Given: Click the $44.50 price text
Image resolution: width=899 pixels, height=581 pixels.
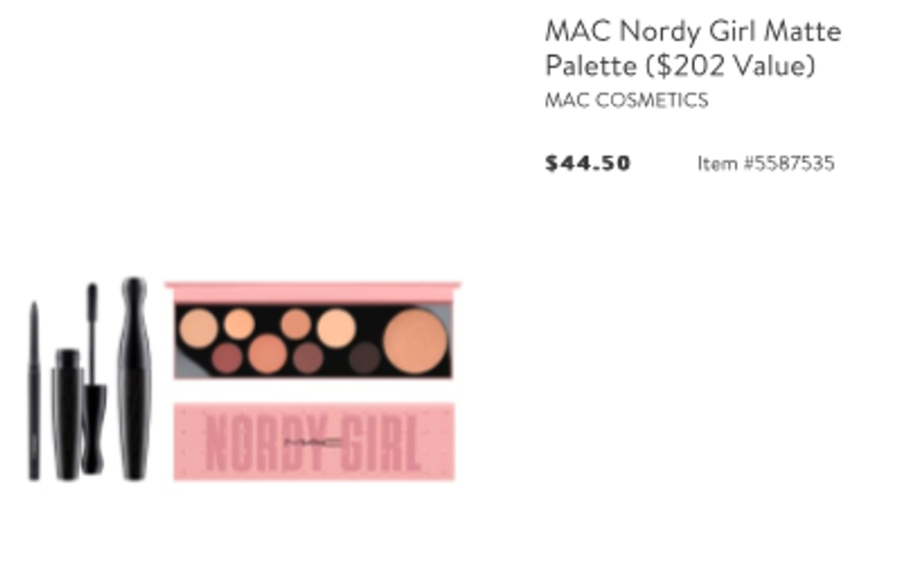Looking at the screenshot, I should point(588,163).
